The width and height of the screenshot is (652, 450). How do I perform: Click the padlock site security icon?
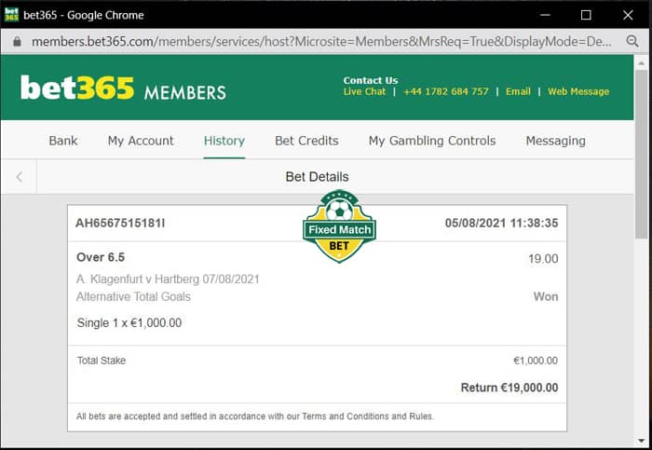point(17,42)
